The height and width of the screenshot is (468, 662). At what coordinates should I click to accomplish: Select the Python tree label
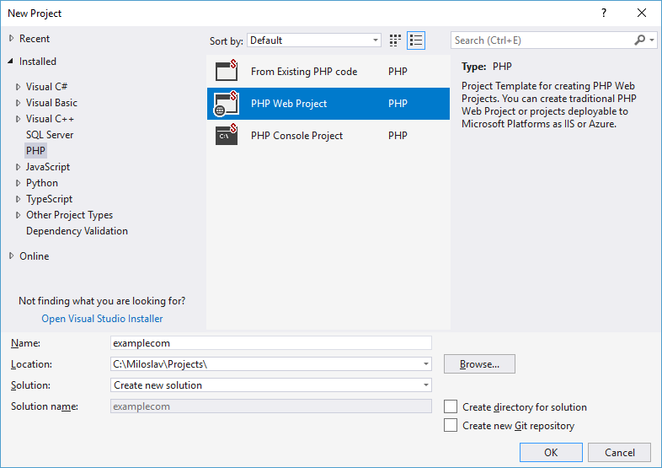click(42, 183)
